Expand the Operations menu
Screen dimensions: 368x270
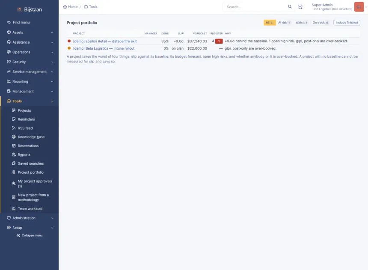(x=30, y=52)
